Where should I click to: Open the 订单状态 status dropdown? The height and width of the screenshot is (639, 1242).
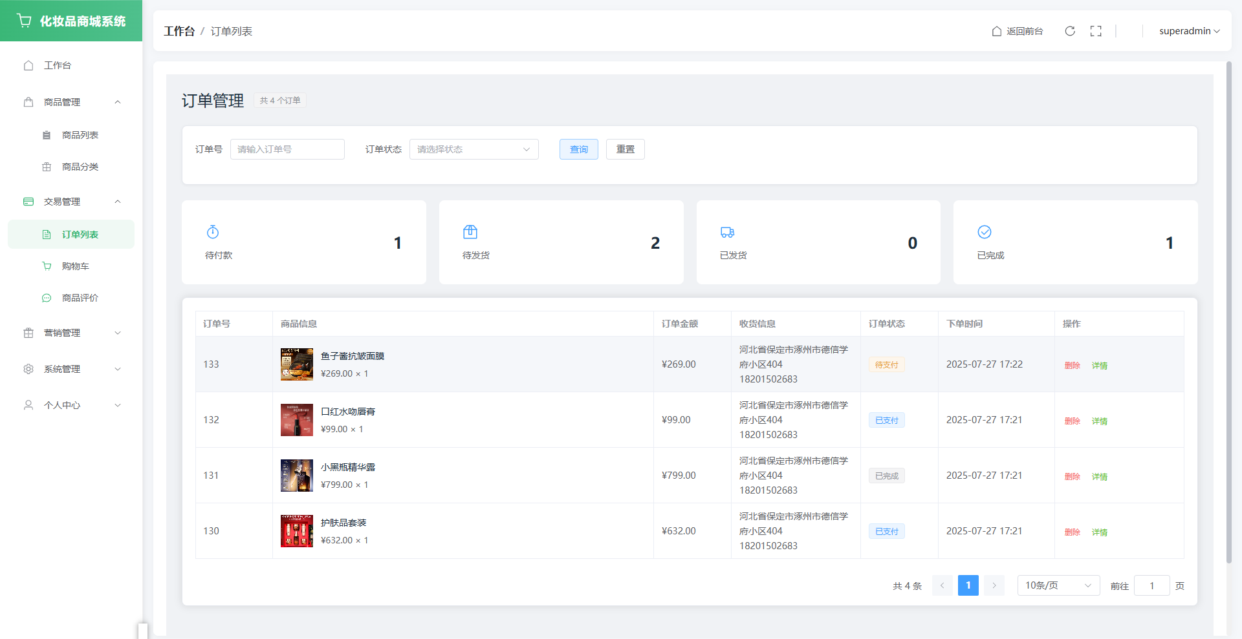(x=474, y=149)
